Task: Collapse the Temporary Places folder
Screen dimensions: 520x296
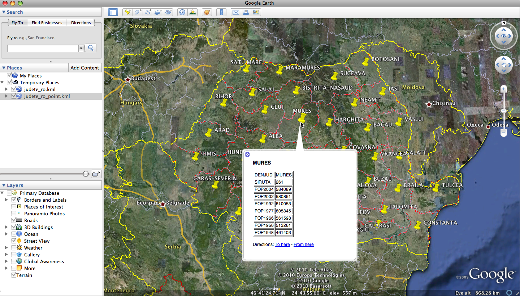Action: point(2,82)
